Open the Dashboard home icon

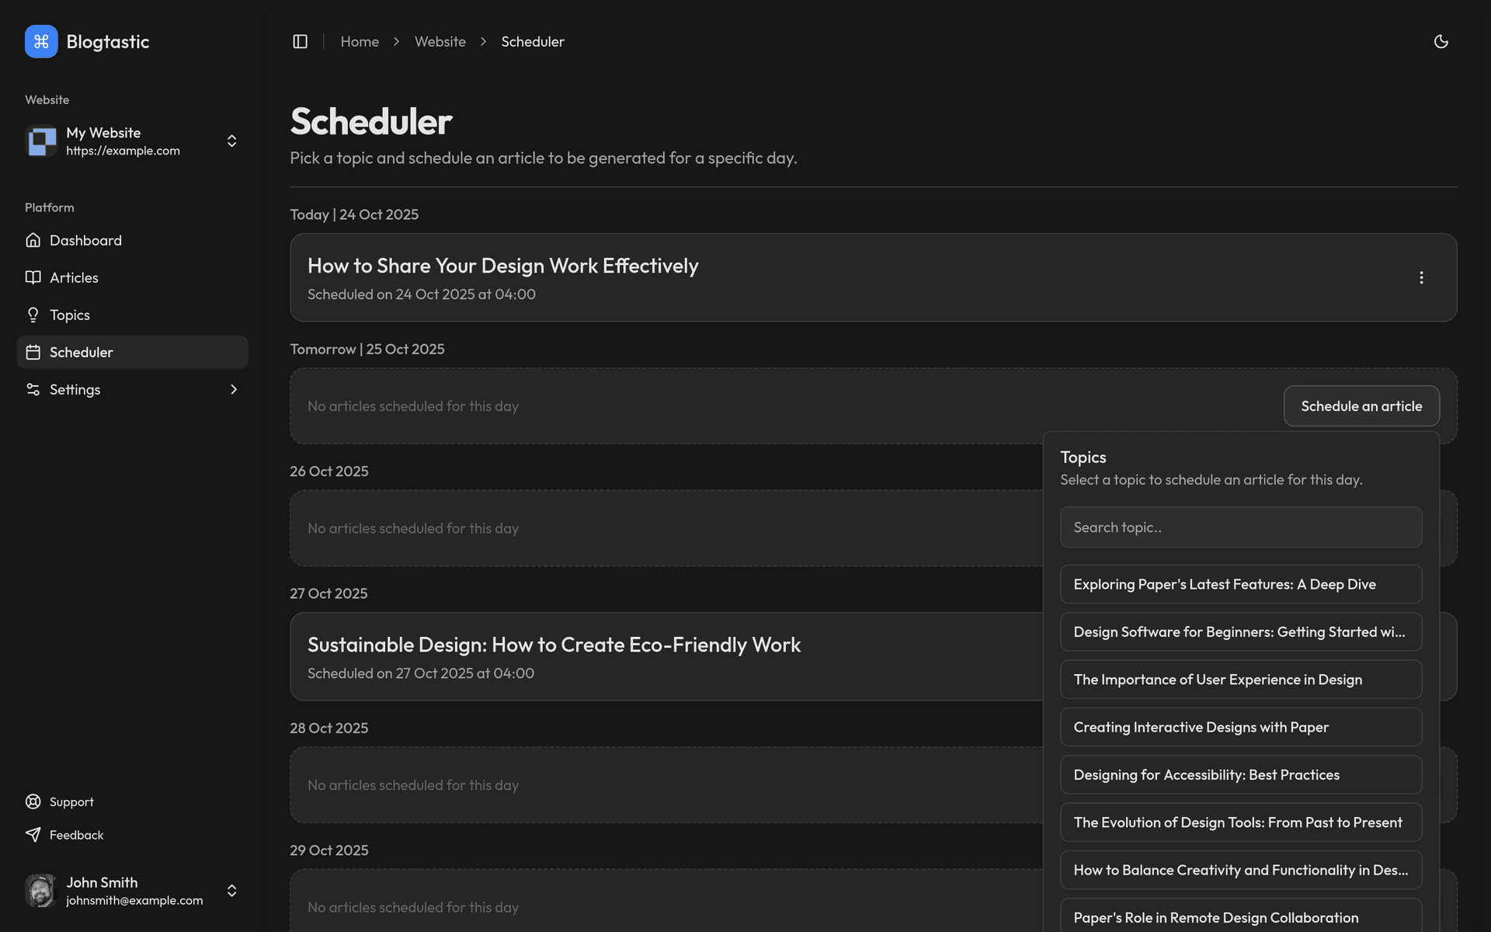click(33, 240)
